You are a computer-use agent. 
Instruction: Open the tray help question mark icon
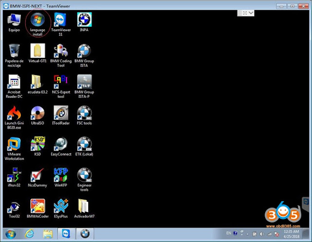click(x=235, y=233)
